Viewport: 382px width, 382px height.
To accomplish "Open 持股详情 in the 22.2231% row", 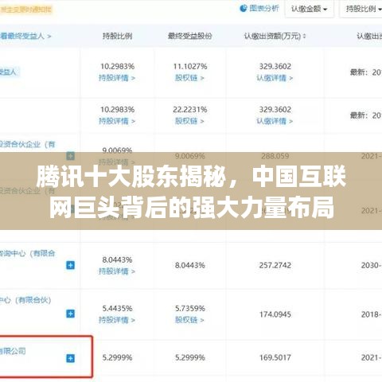I will coord(117,121).
